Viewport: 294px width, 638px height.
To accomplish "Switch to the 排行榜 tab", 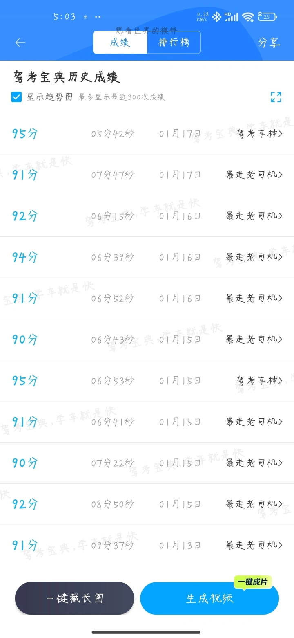I will pos(174,43).
